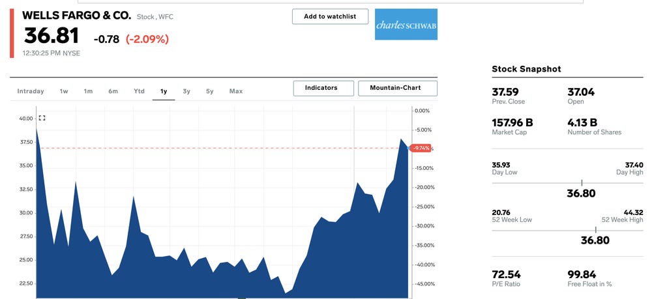
Task: Click the current price 36.81
Action: [x=51, y=36]
